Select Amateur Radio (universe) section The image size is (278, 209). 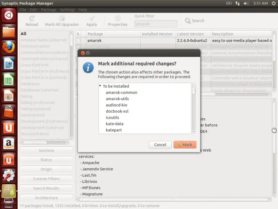pos(44,40)
